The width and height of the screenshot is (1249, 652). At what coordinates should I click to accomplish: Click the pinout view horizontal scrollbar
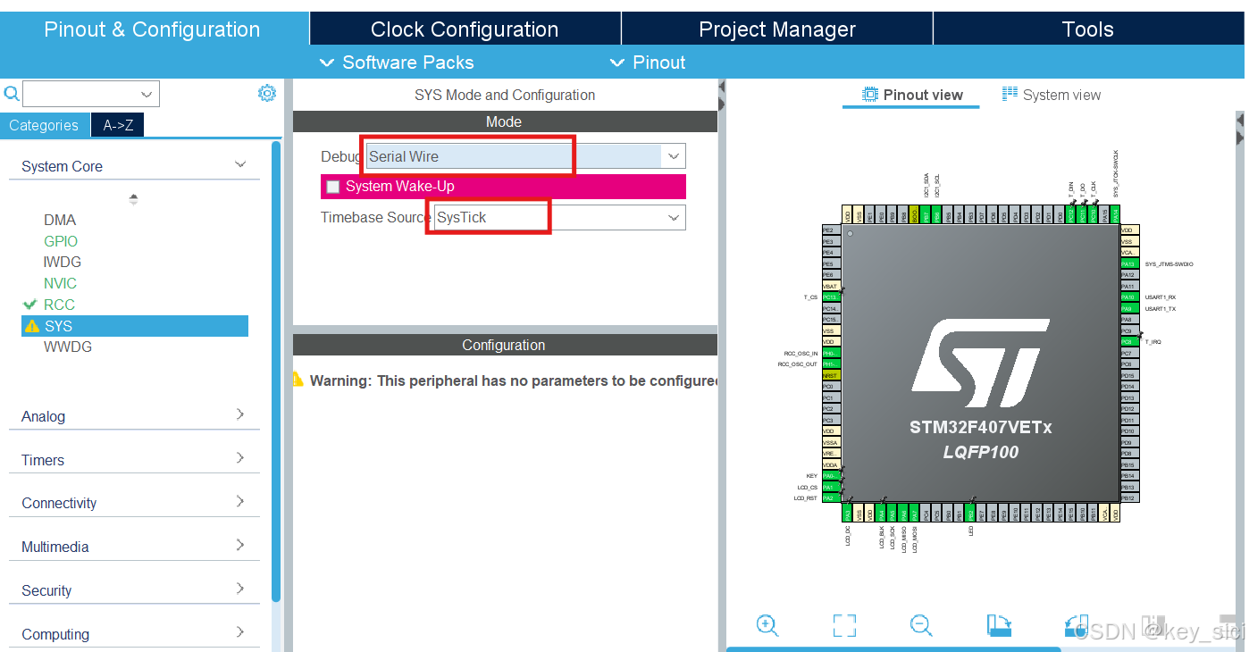coord(893,649)
